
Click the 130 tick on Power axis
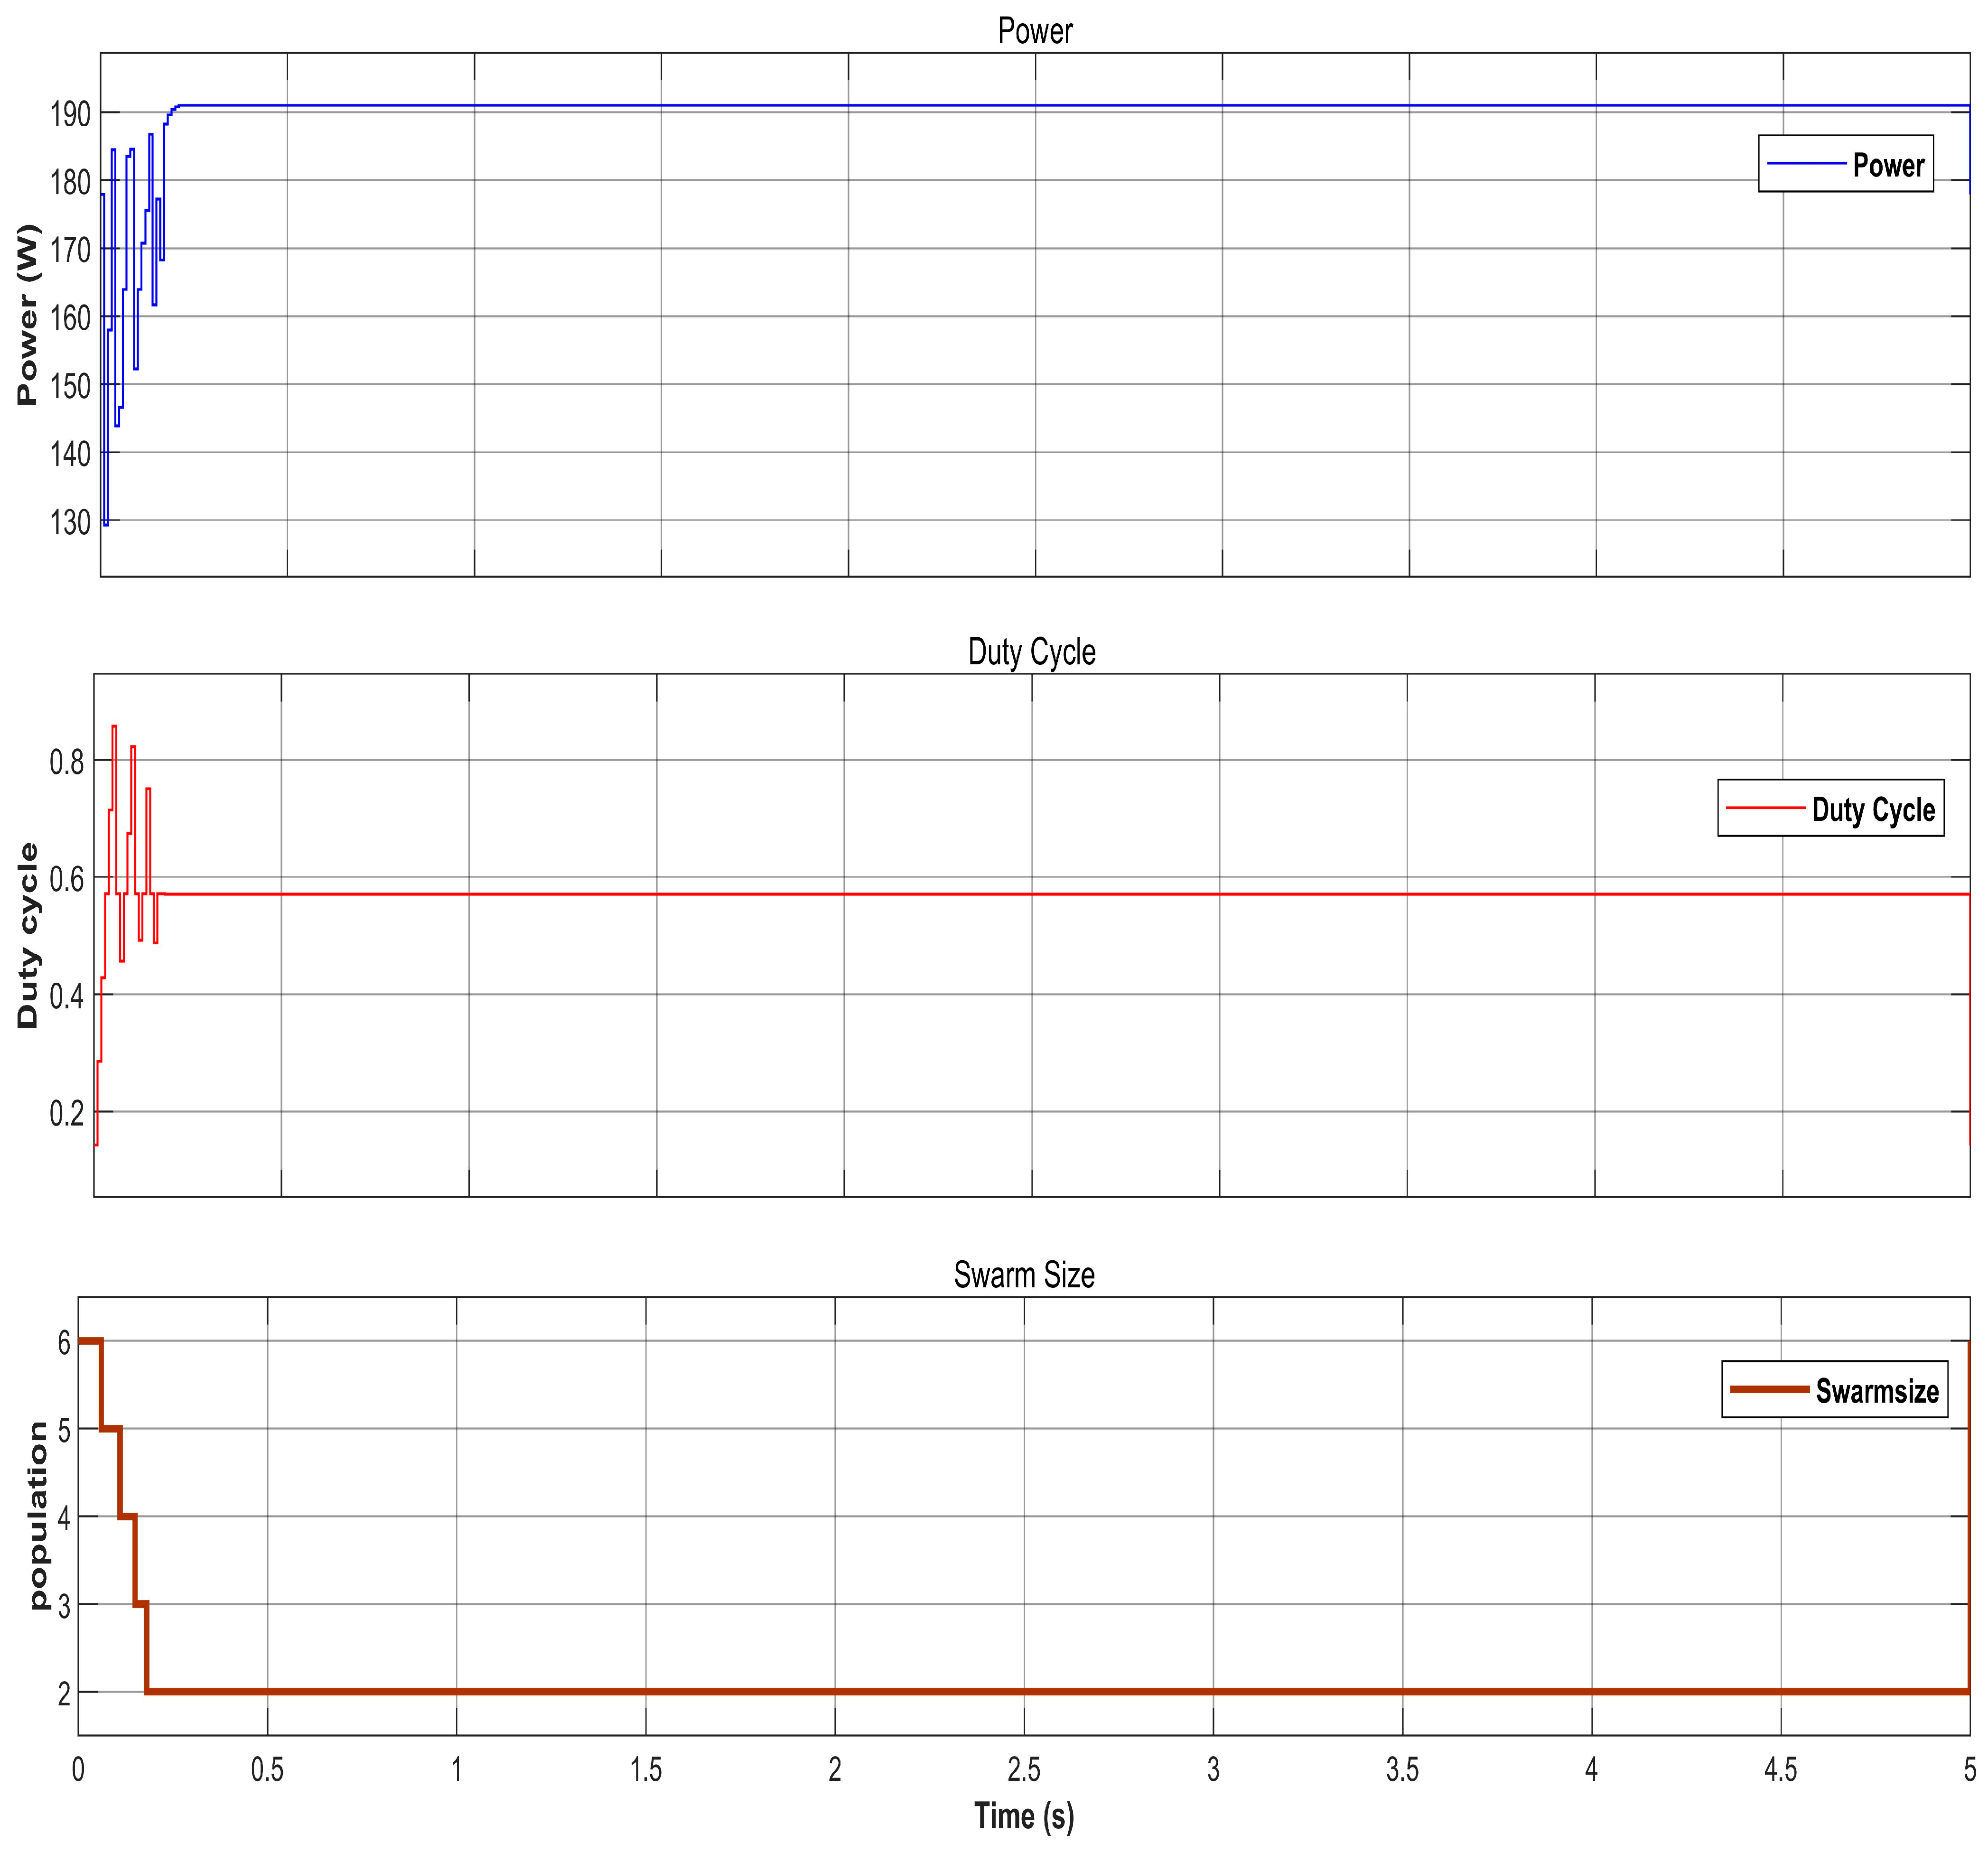70,522
